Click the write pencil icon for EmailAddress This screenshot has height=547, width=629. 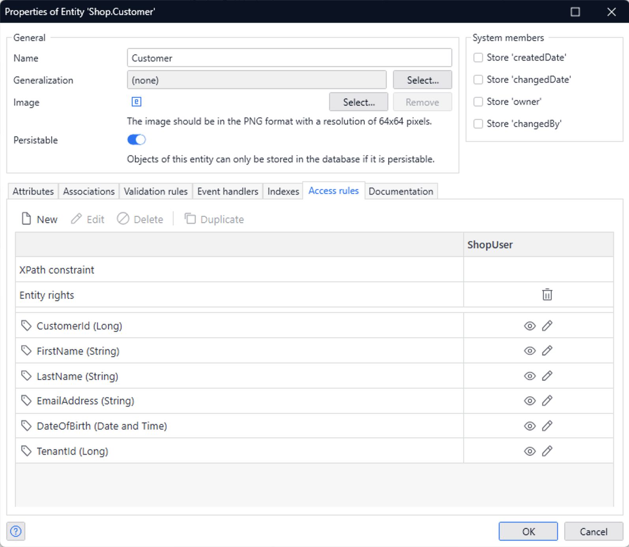(547, 401)
